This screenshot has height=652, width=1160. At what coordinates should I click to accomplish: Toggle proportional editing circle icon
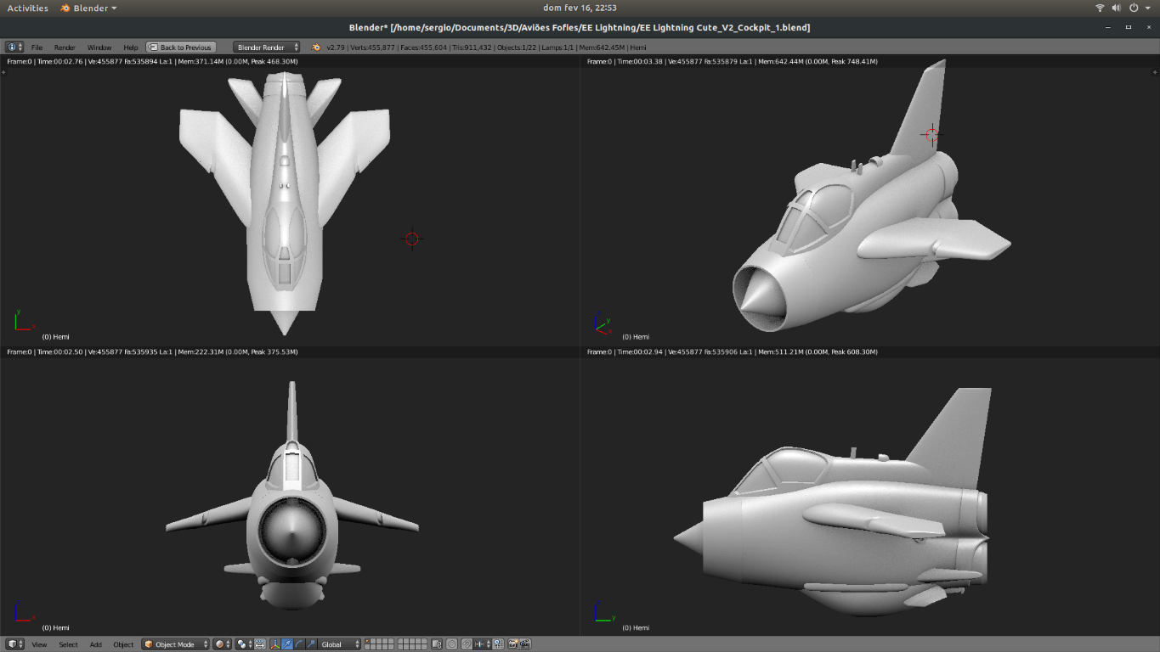pos(452,644)
